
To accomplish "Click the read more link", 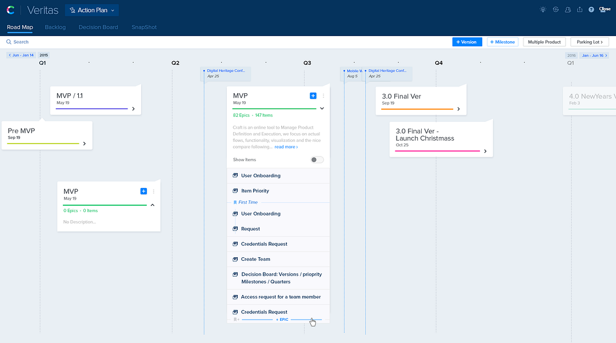I will click(x=286, y=147).
